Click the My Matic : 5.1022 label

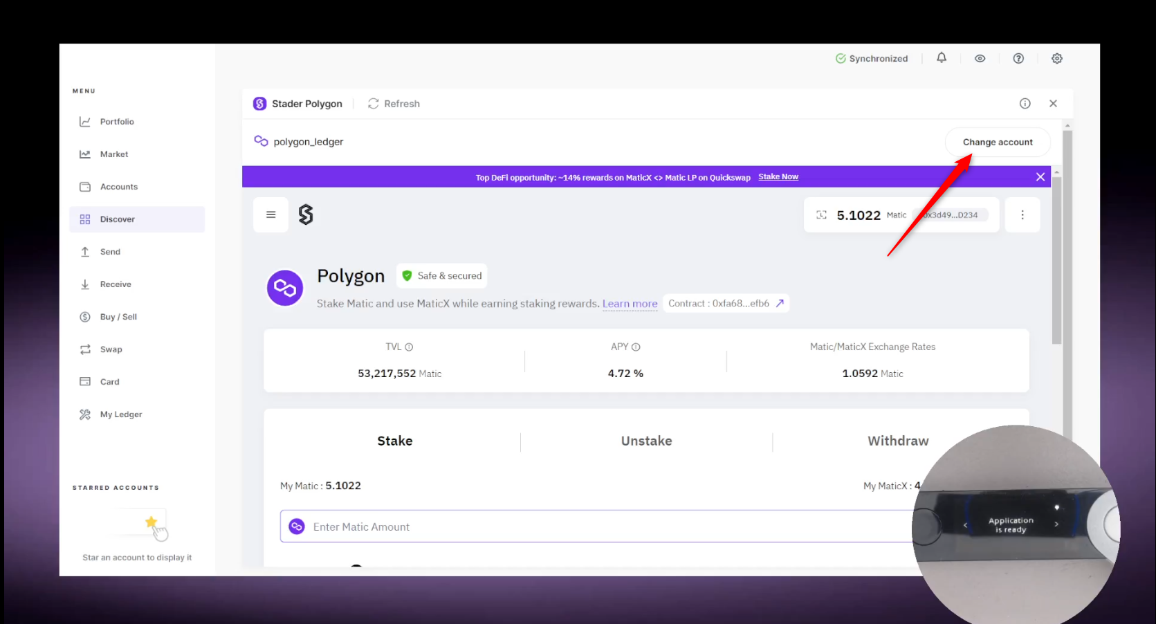point(320,486)
